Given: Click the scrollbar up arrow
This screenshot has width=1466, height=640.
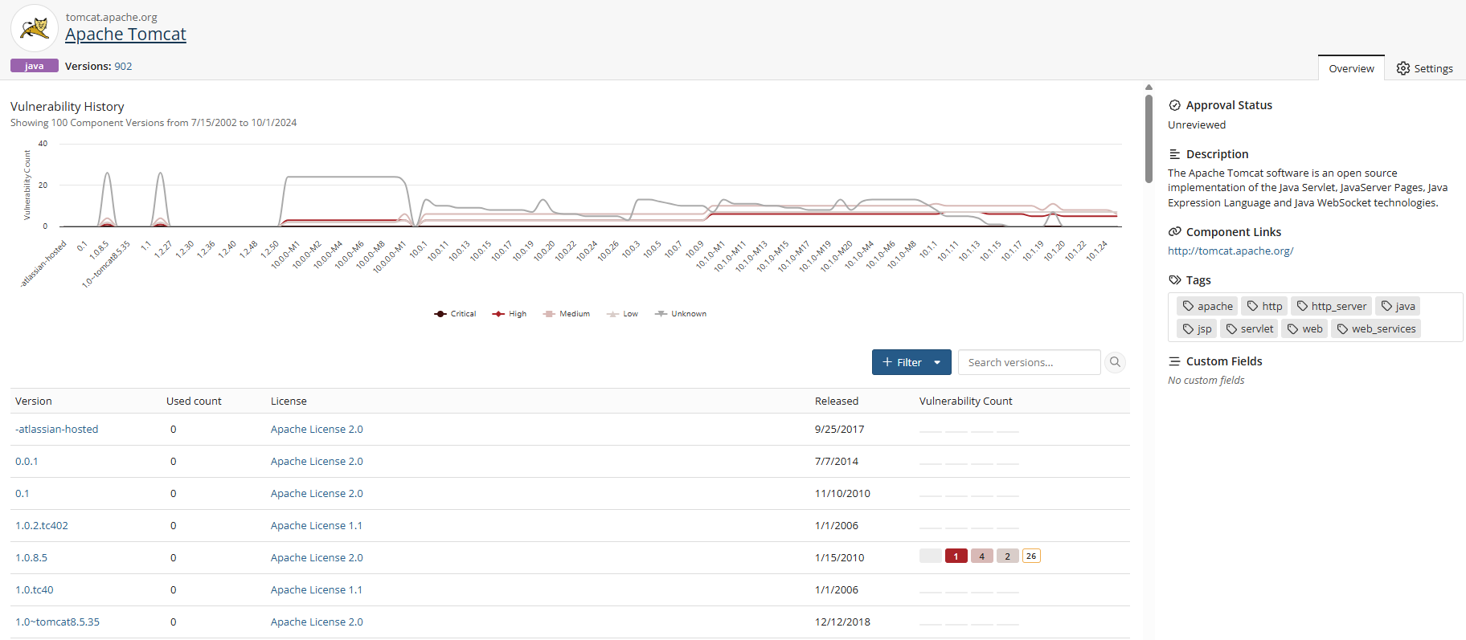Looking at the screenshot, I should click(x=1149, y=88).
